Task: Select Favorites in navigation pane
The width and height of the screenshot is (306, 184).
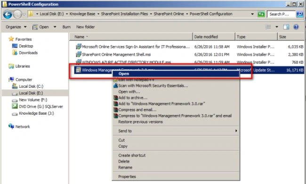Action: click(24, 39)
